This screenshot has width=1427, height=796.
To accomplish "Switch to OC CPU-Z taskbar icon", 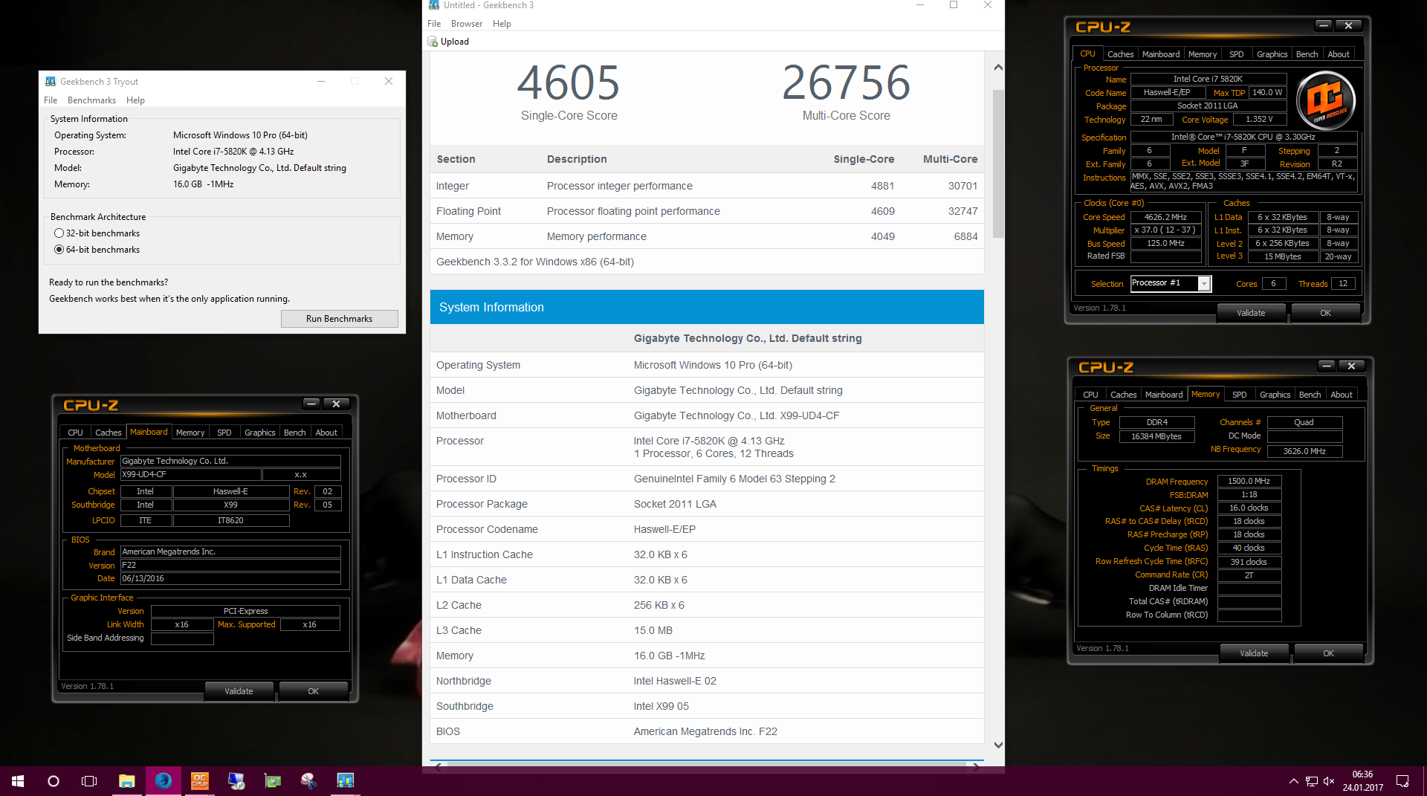I will [200, 781].
